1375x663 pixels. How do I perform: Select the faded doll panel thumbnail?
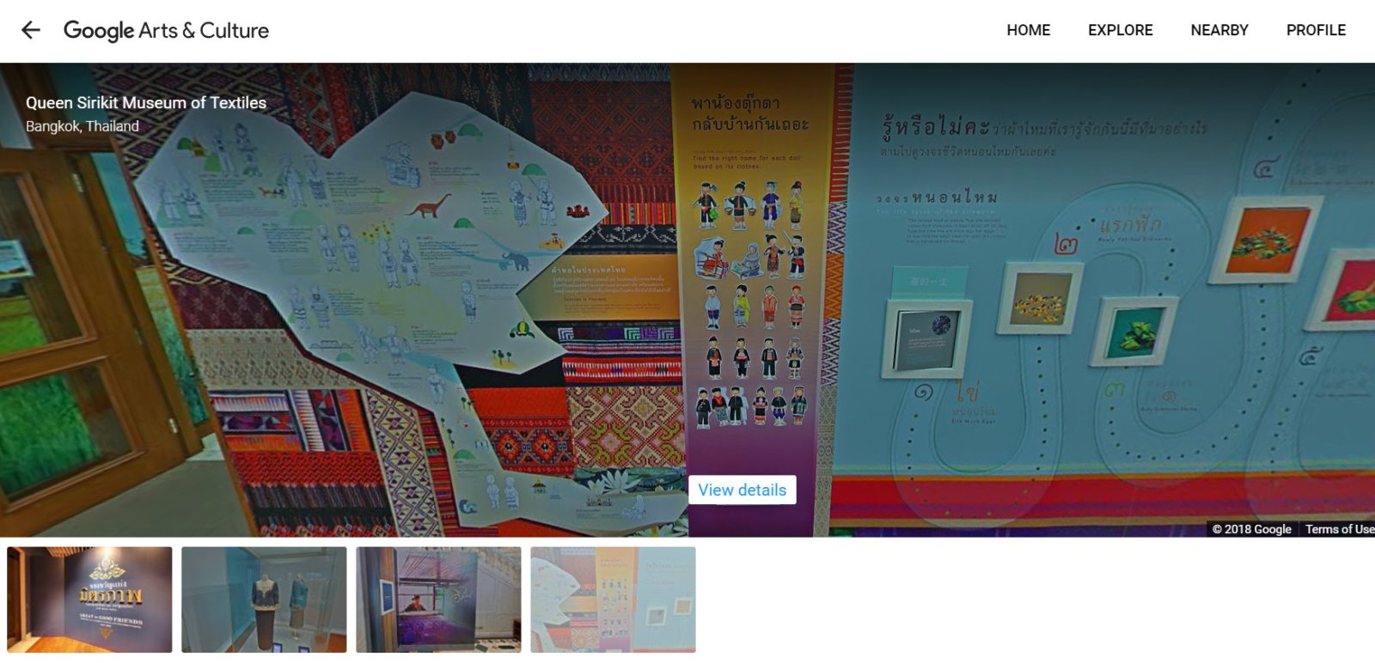click(613, 599)
